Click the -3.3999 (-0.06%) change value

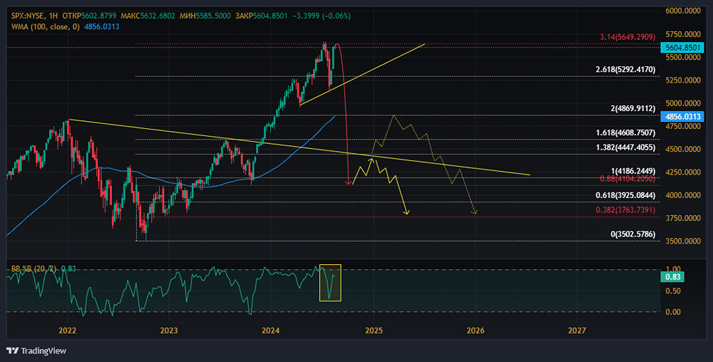click(x=321, y=16)
